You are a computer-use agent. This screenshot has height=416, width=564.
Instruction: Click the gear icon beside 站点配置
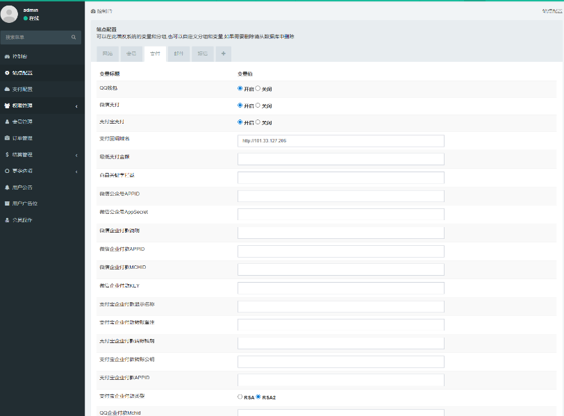click(7, 73)
